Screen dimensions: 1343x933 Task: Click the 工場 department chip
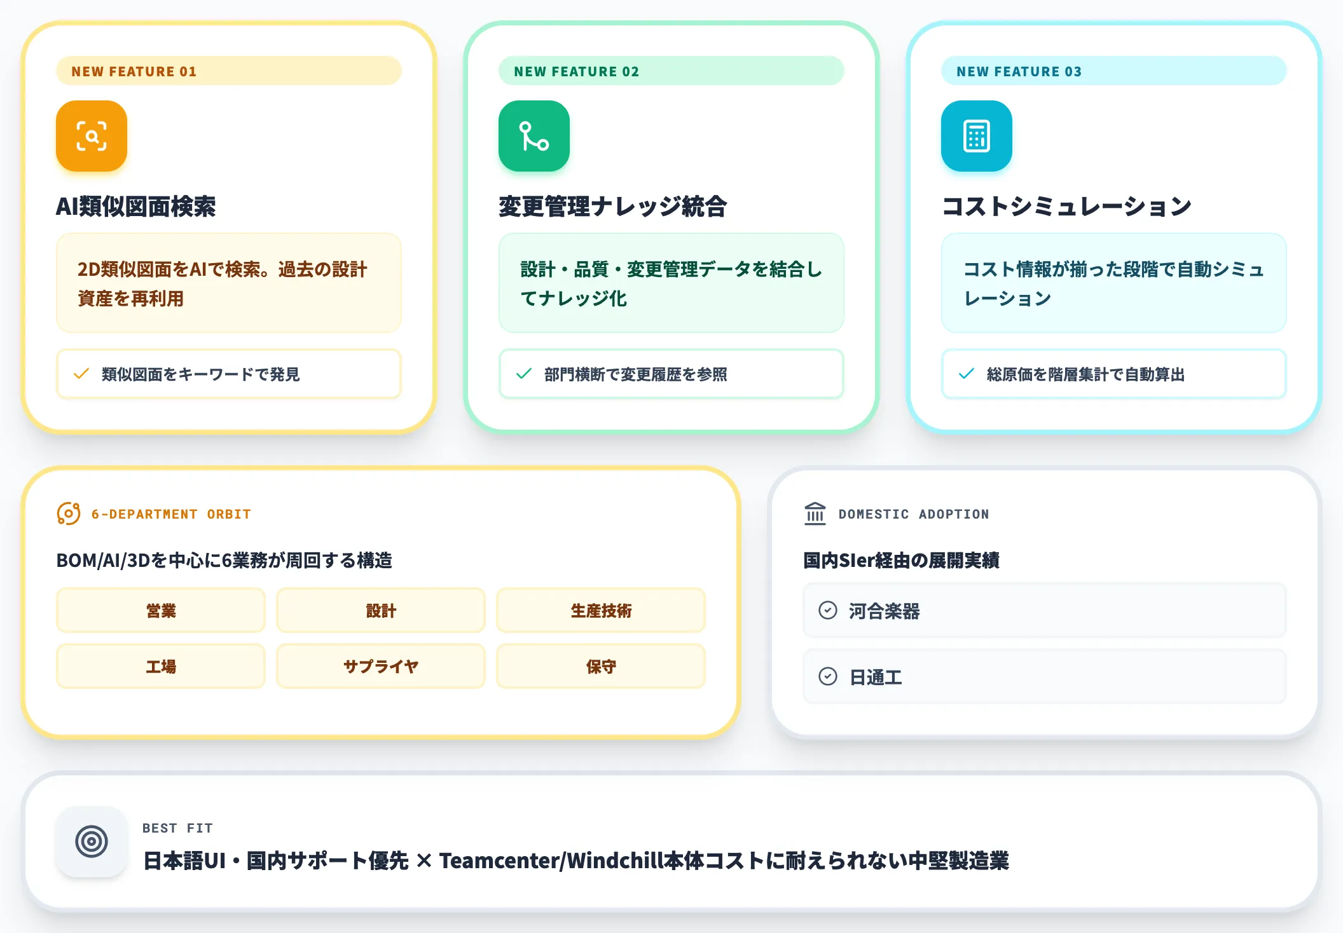click(161, 667)
